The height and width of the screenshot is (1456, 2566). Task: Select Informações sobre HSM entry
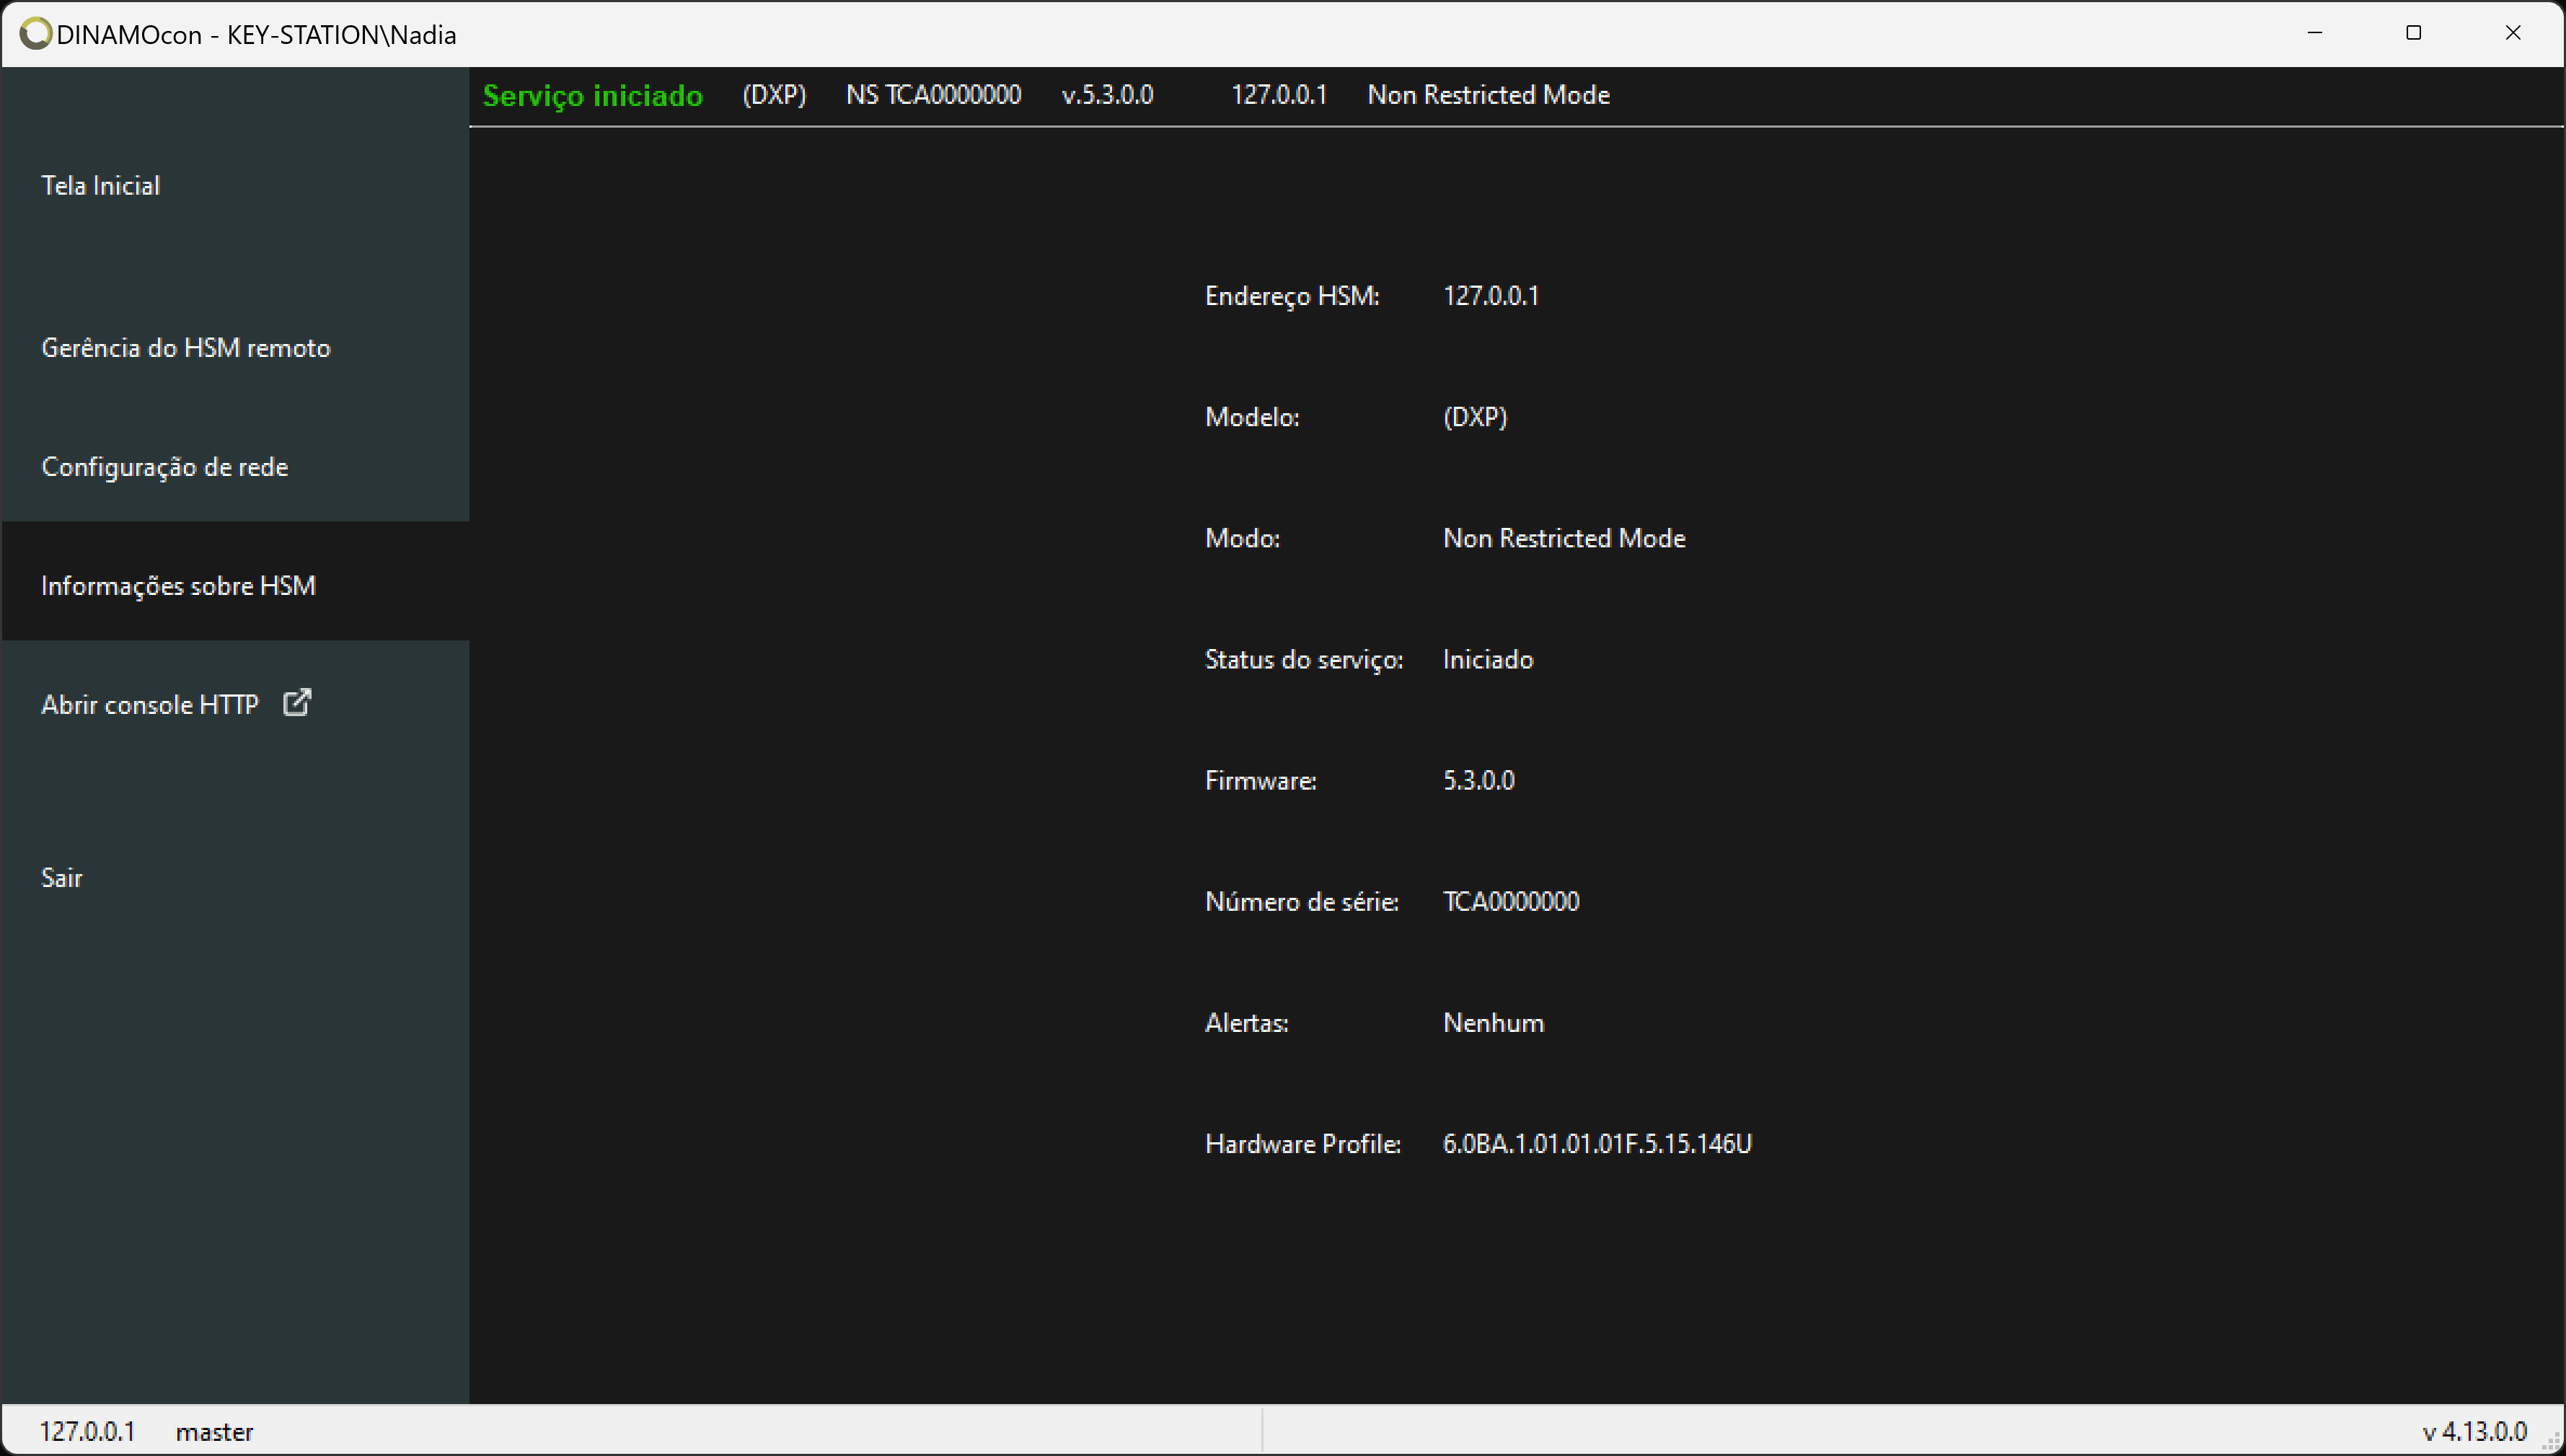click(x=179, y=586)
